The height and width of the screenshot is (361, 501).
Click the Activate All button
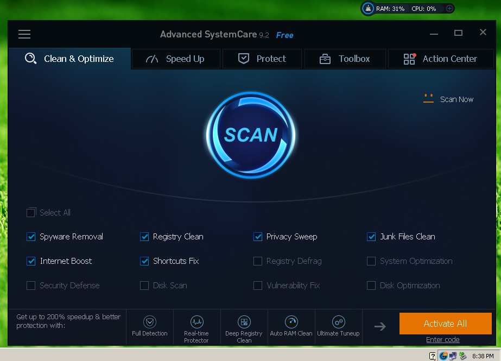coord(445,324)
